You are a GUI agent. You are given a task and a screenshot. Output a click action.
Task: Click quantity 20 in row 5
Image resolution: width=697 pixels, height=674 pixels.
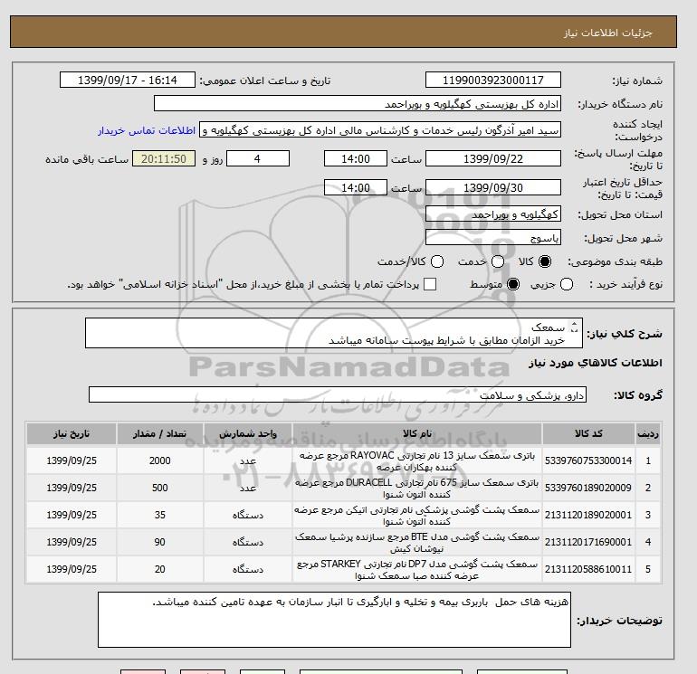coord(160,569)
